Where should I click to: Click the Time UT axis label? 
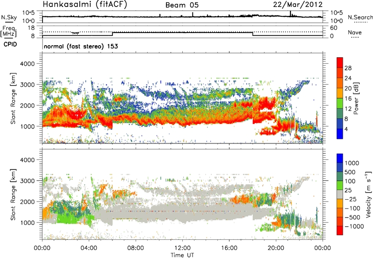coord(182,255)
